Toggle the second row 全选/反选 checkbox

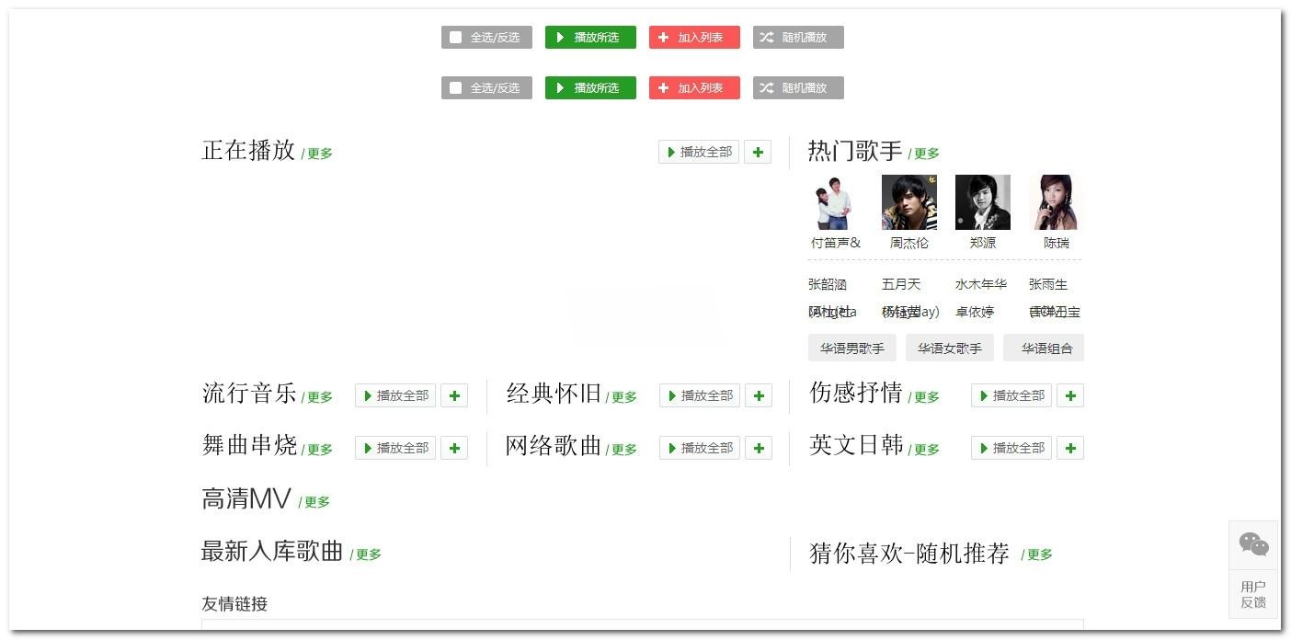[x=456, y=87]
